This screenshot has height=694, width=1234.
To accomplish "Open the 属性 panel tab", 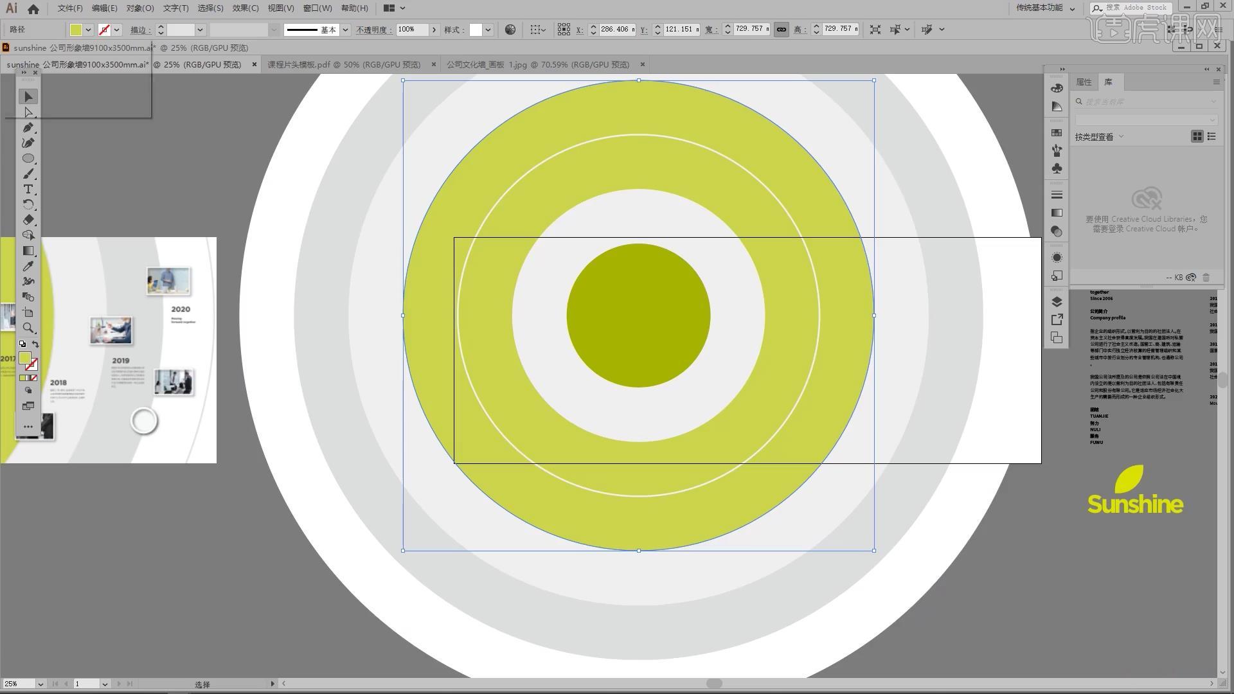I will point(1084,82).
